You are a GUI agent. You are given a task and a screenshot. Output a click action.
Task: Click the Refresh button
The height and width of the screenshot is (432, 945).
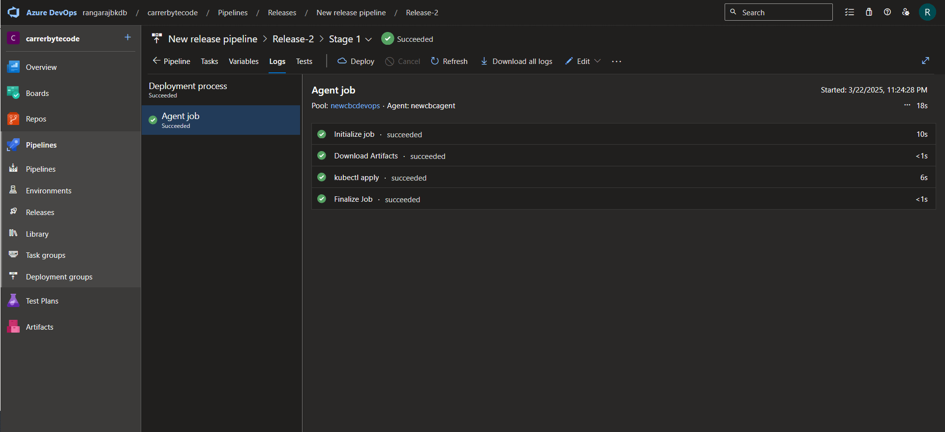(x=449, y=61)
